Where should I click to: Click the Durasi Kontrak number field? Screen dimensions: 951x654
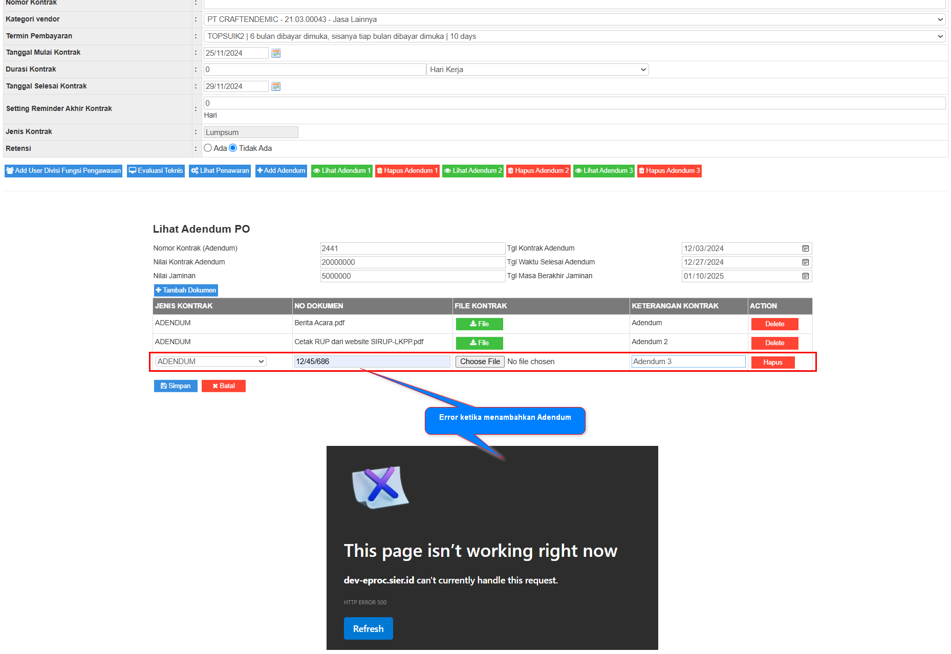click(315, 70)
